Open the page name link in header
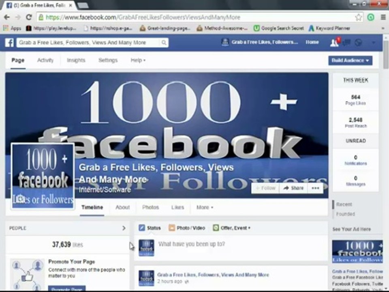This screenshot has height=292, width=389. coord(259,42)
